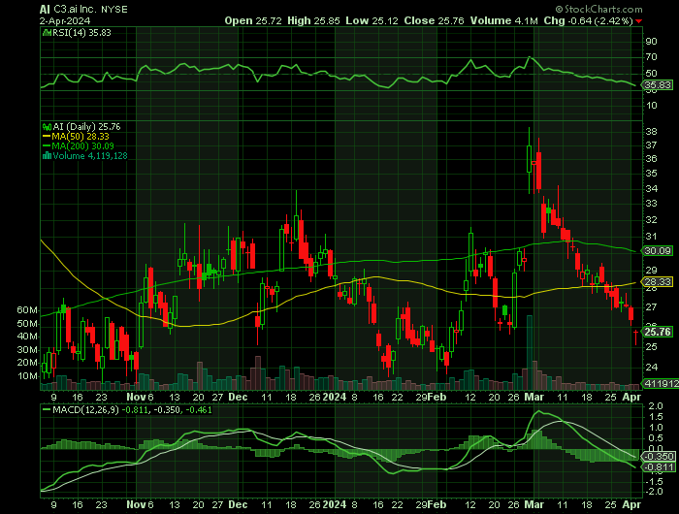Click the MACD line legend icon
Screen dimensions: 679x514
[47, 409]
